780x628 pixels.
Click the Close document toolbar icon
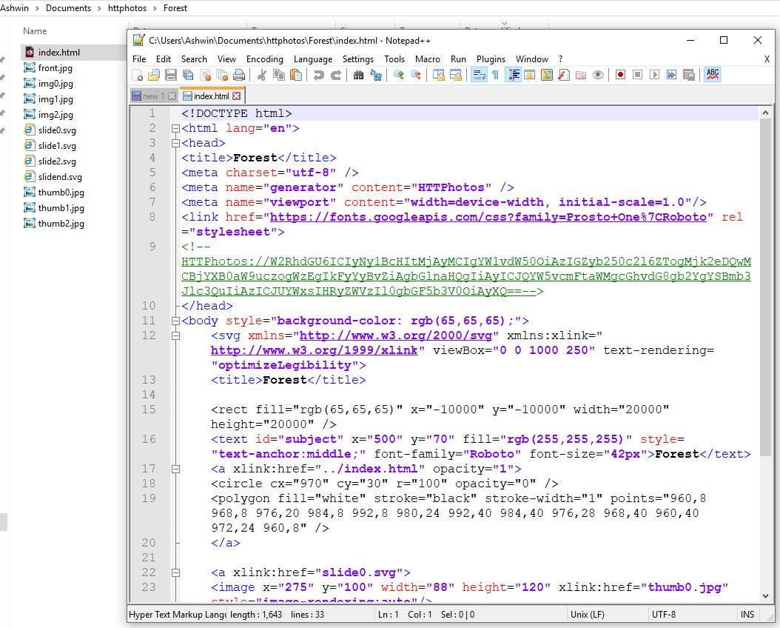point(205,75)
